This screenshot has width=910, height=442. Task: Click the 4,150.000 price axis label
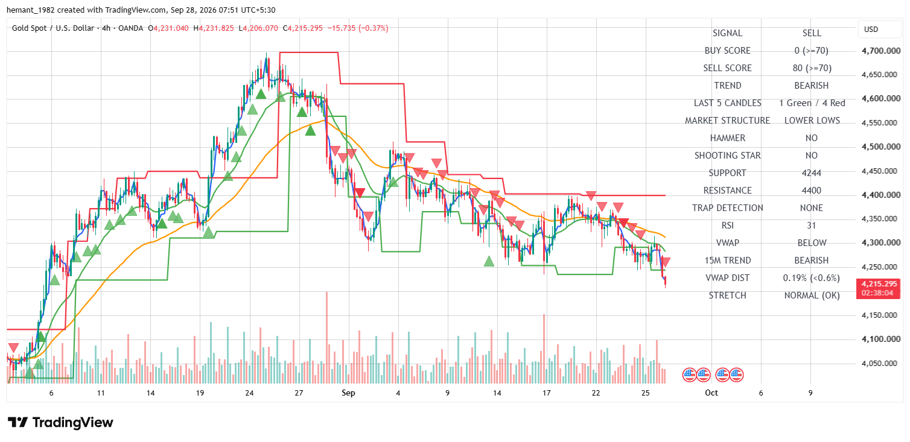pos(878,315)
